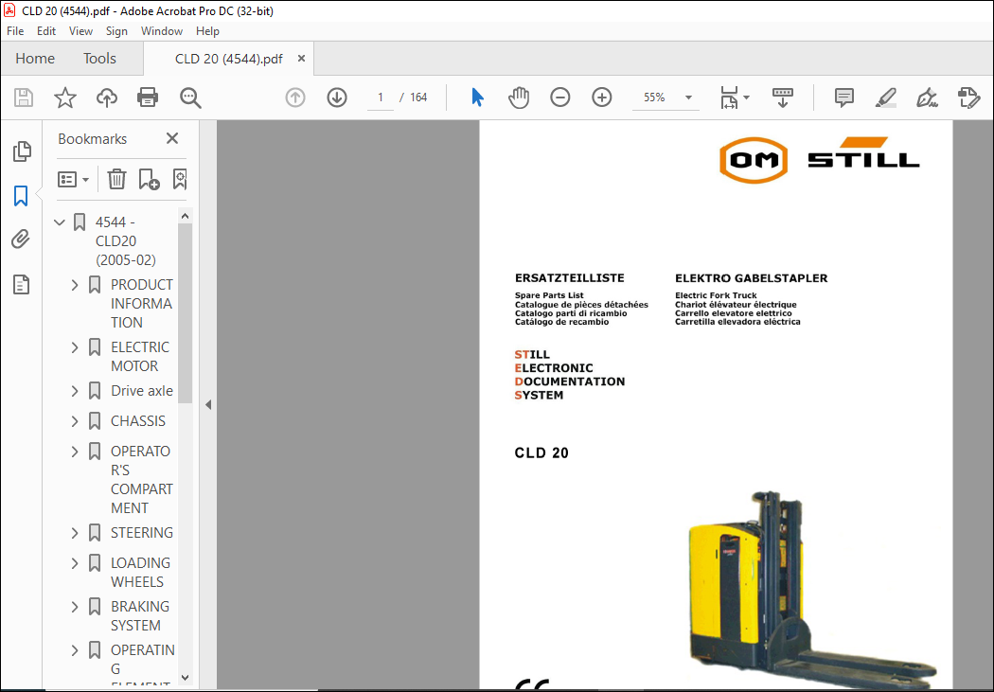Image resolution: width=994 pixels, height=692 pixels.
Task: Click find current bookmark icon
Action: (180, 179)
